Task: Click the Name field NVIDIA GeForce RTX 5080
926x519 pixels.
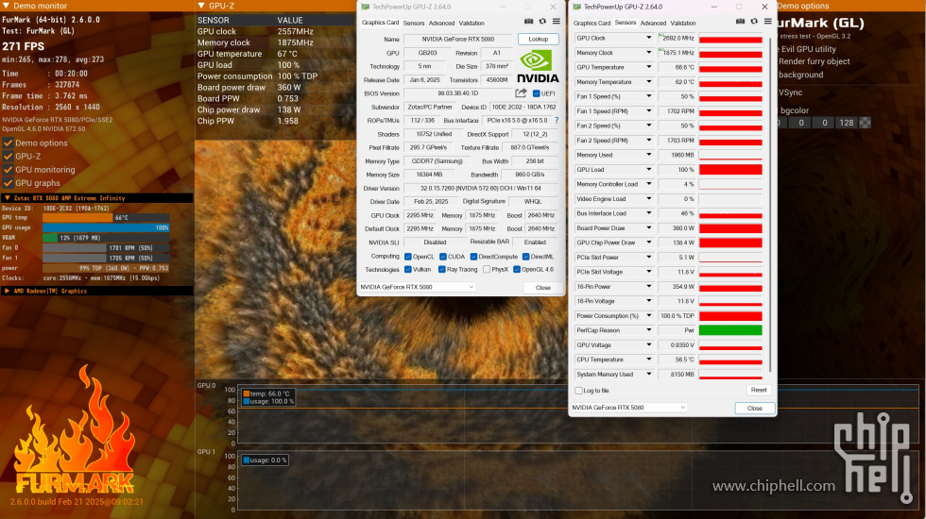Action: tap(457, 39)
